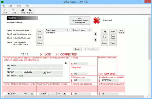Click the Import button
This screenshot has width=152, height=99.
pyautogui.click(x=104, y=43)
